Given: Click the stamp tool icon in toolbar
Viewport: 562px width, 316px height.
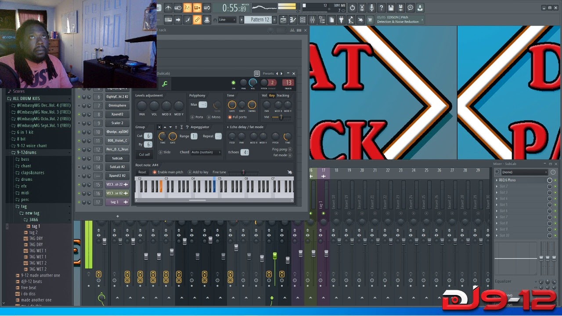Looking at the screenshot, I should (x=207, y=20).
